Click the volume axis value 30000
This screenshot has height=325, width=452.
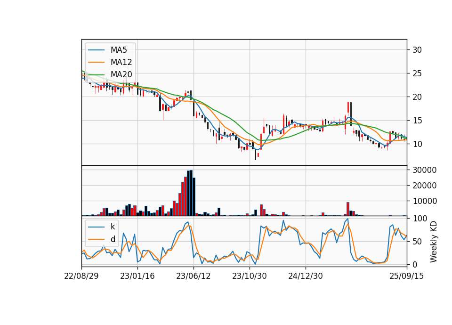(425, 170)
